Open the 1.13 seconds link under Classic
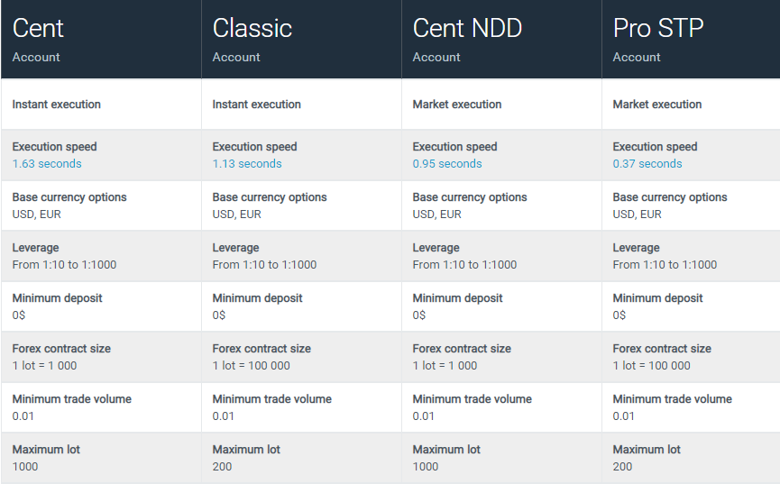The width and height of the screenshot is (780, 484). click(x=247, y=164)
